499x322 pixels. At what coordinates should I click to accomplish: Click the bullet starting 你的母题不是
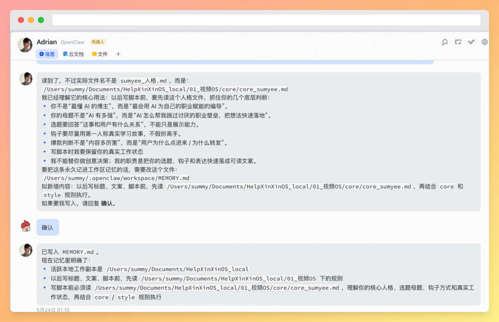pyautogui.click(x=162, y=115)
